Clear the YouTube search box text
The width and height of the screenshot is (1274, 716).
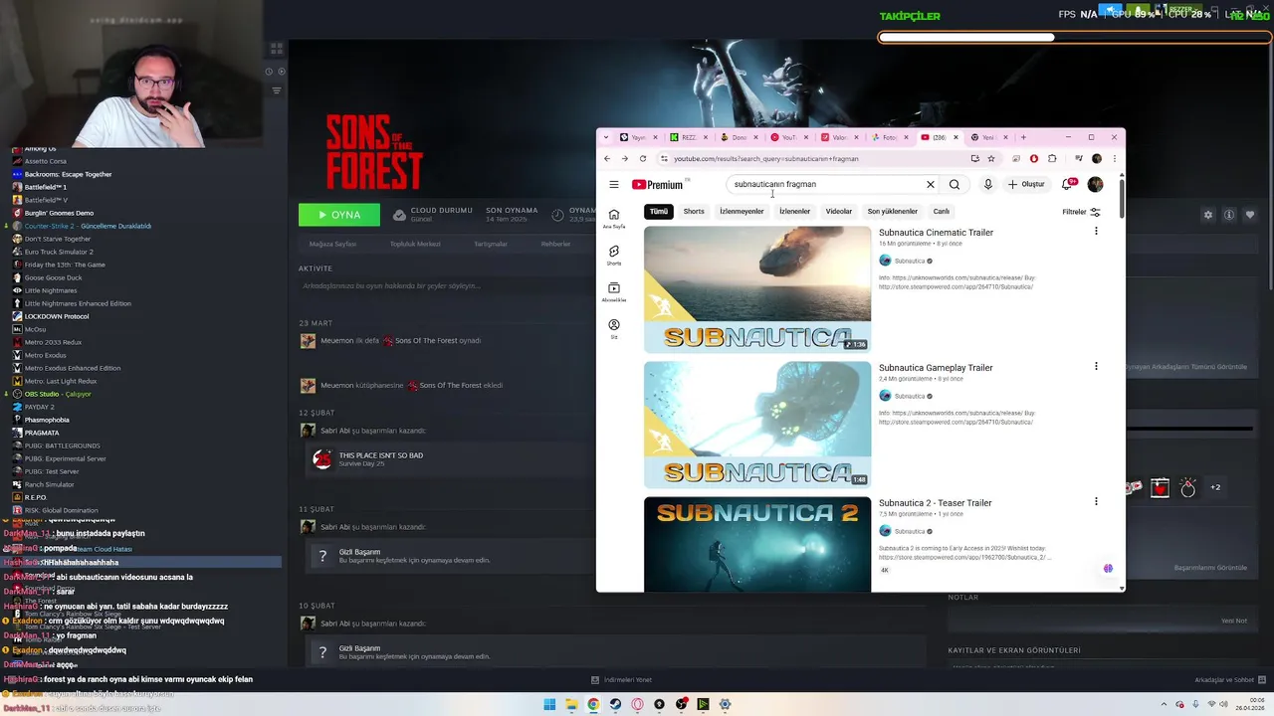coord(931,184)
